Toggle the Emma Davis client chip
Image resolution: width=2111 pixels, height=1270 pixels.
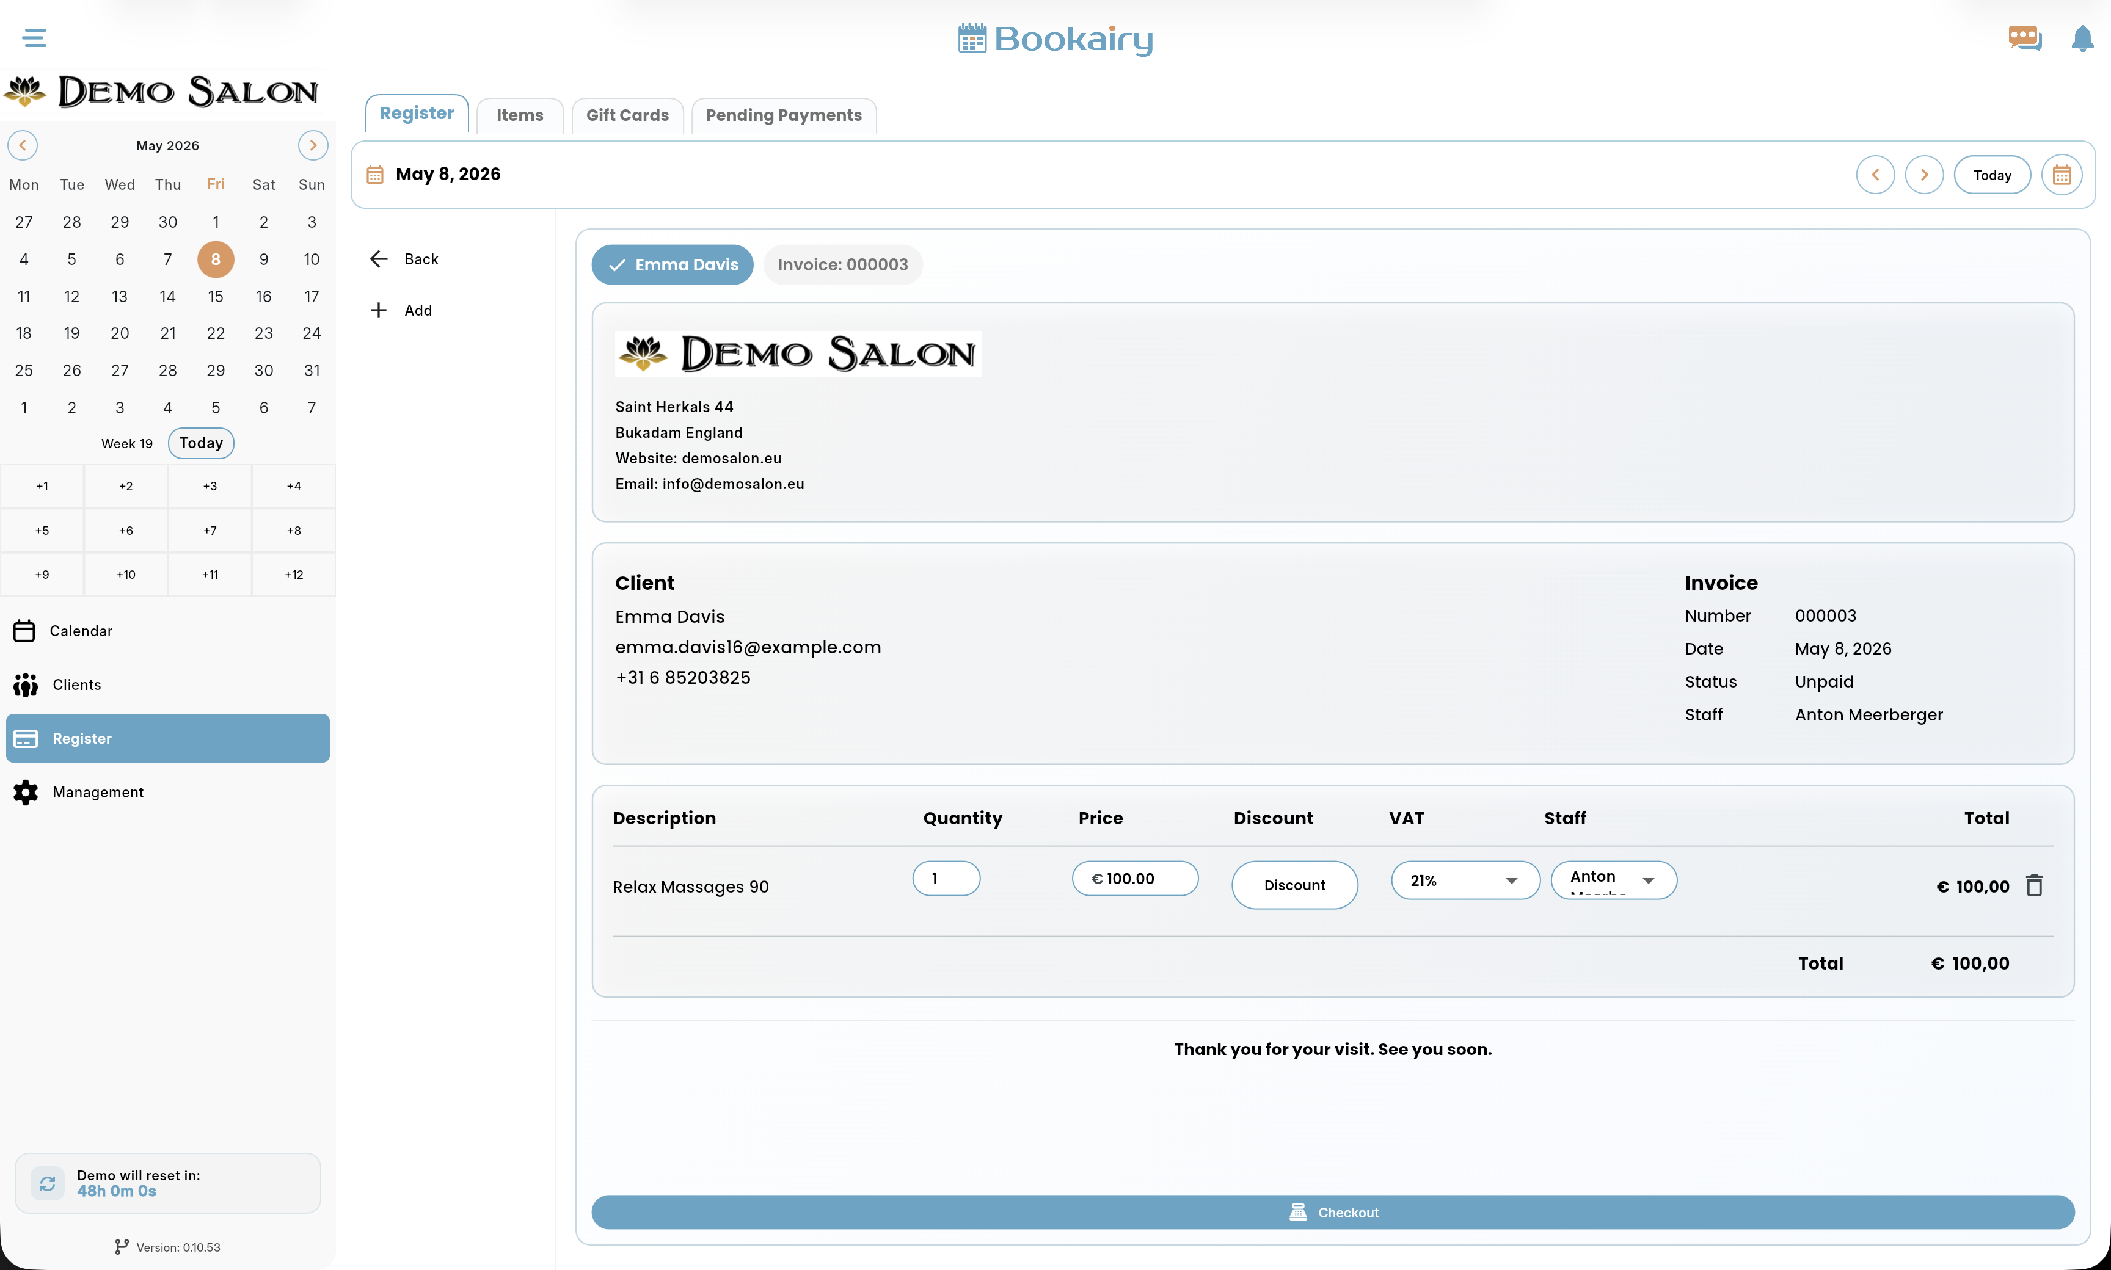pos(672,264)
